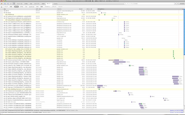Expand the GET recent_subscribing? request row
This screenshot has height=115, width=185.
pyautogui.click(x=4, y=62)
